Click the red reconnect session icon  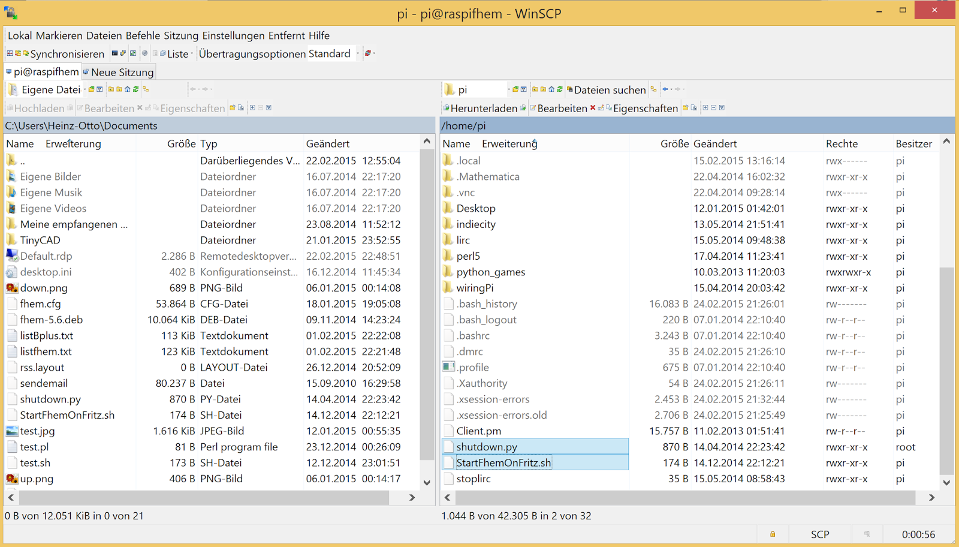368,53
